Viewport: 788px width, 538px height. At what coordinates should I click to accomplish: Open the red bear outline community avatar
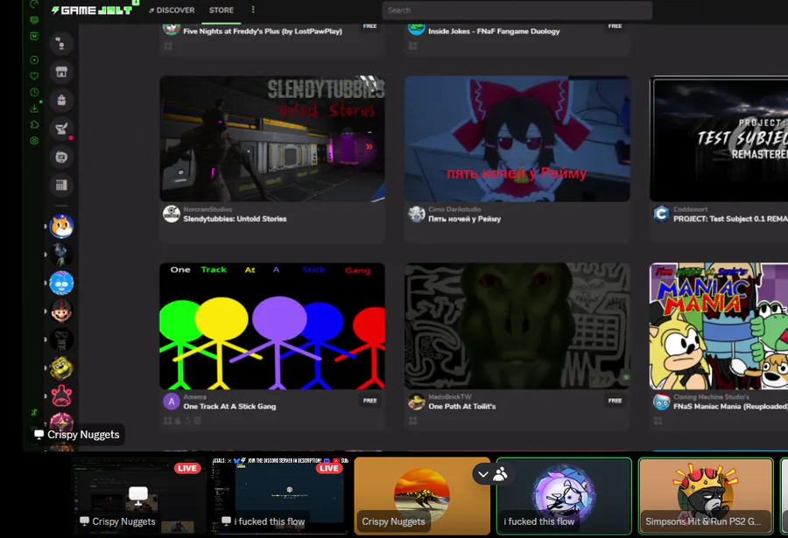[x=61, y=395]
